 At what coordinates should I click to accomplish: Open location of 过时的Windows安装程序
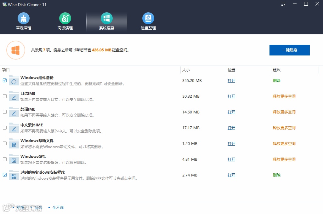[231, 175]
